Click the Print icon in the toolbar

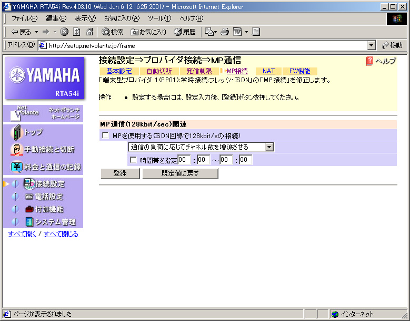tap(225, 32)
